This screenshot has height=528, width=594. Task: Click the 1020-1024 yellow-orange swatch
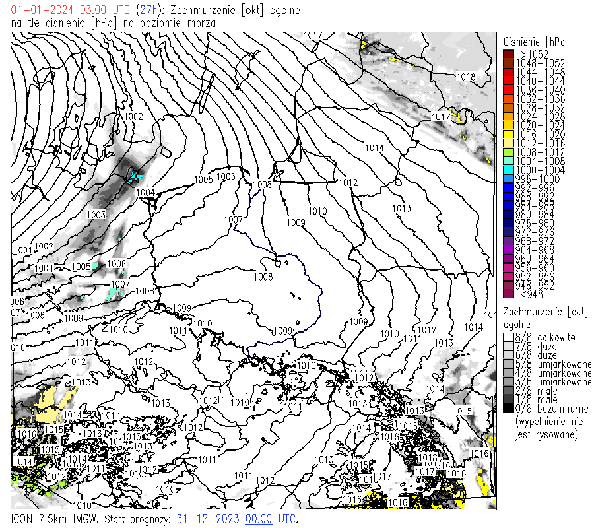pos(508,126)
